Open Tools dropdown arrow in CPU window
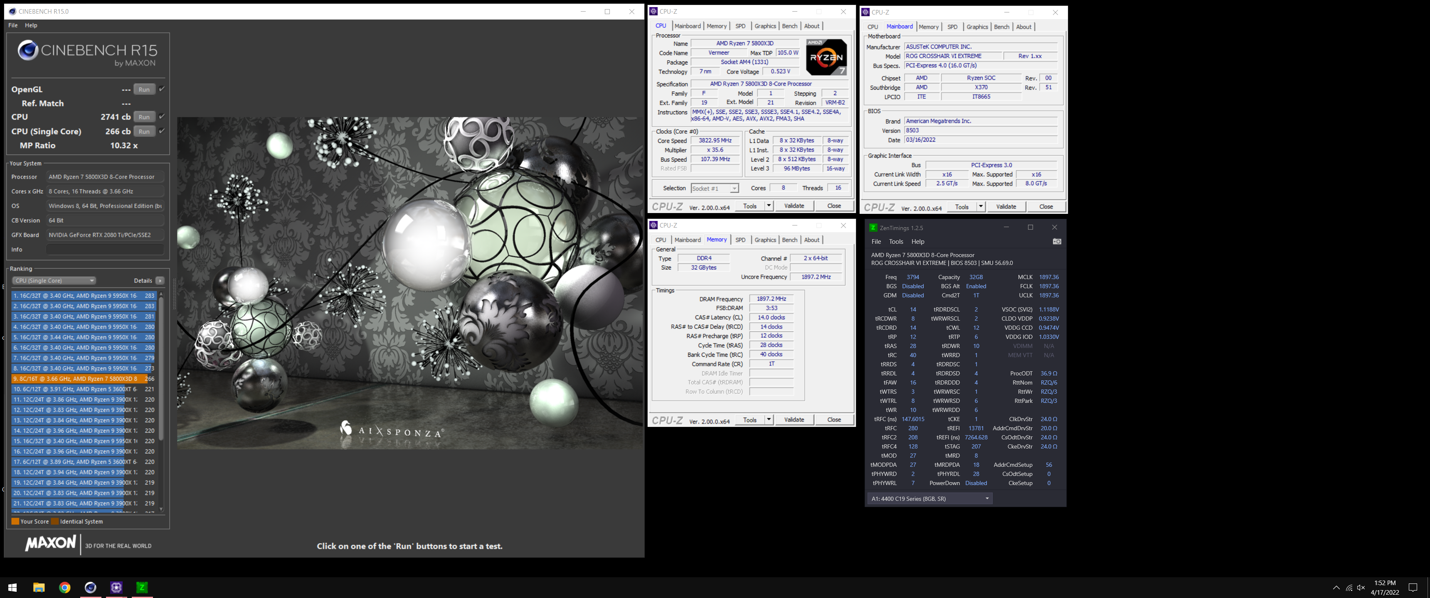This screenshot has width=1430, height=598. point(769,206)
